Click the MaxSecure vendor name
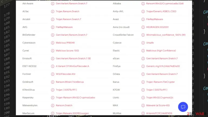Viewport: 208px width, 117px height. click(28, 113)
